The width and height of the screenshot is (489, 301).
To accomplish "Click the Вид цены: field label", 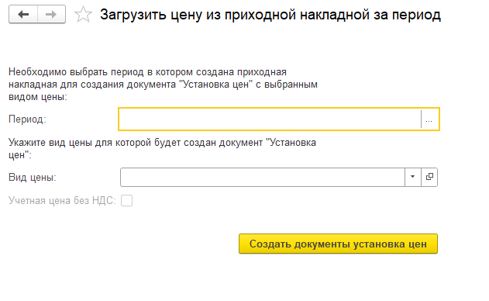I will coord(33,177).
